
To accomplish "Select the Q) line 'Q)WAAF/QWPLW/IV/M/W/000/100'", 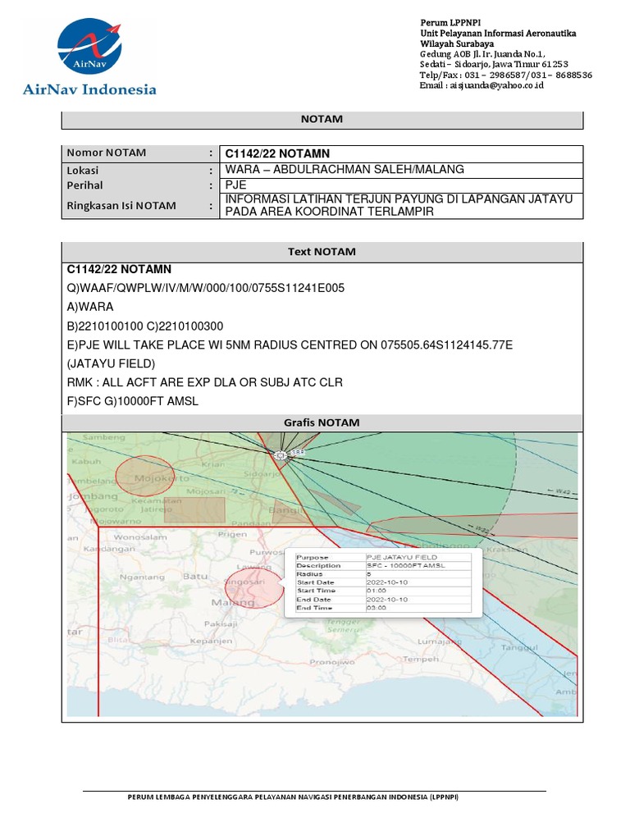I will coord(206,288).
